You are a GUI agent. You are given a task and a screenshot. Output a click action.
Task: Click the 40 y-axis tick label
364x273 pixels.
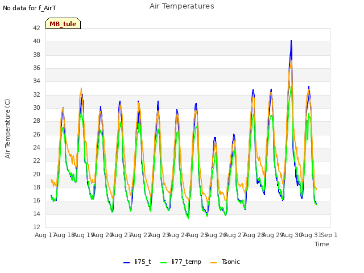click(36, 42)
